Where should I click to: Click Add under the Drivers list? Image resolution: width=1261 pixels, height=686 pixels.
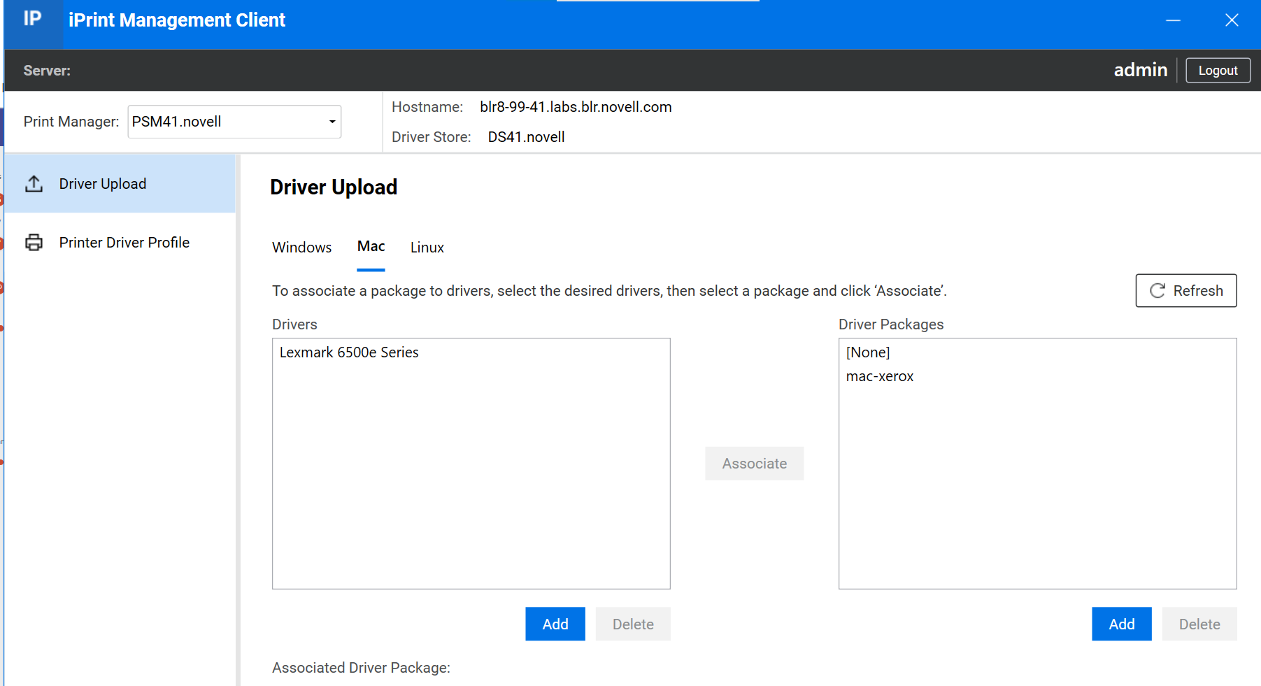[555, 624]
